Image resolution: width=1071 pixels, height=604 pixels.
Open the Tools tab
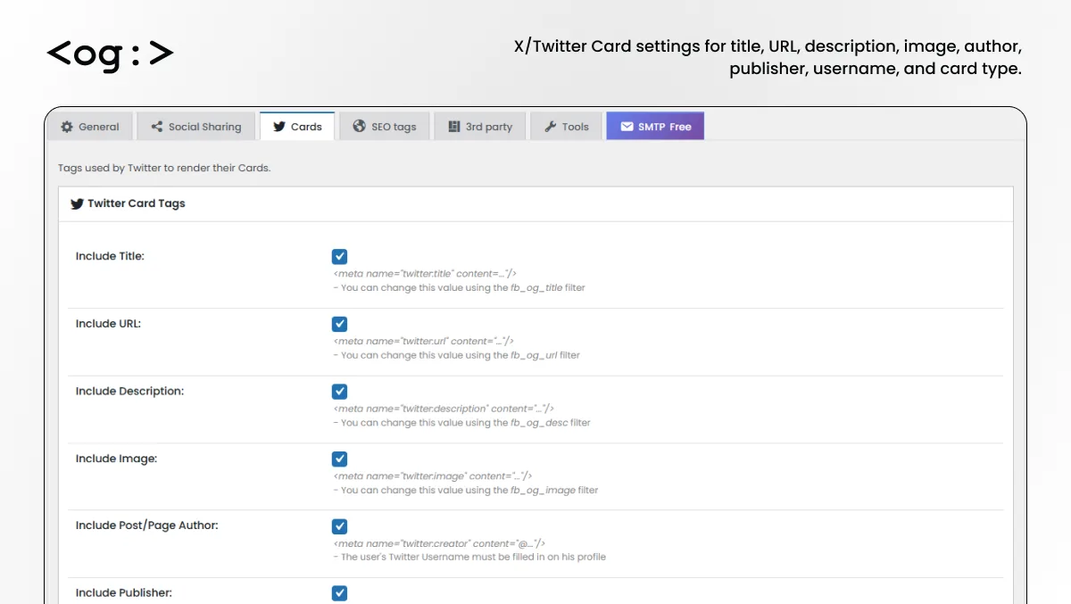566,127
